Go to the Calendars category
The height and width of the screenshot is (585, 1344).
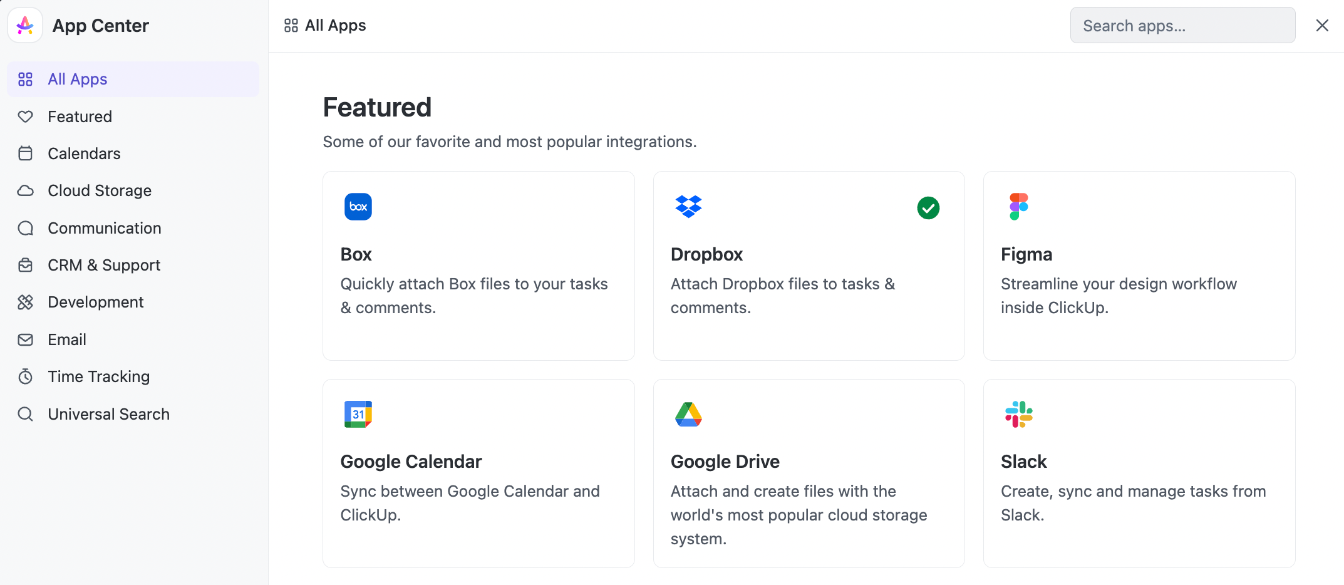(84, 153)
